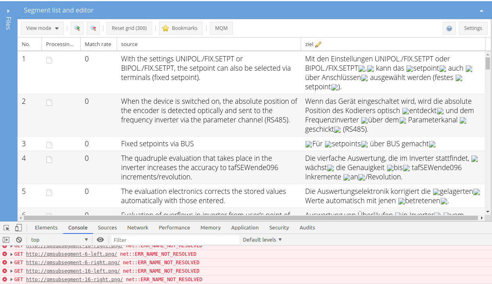Switch to the Network tab
This screenshot has height=284, width=492.
point(138,228)
